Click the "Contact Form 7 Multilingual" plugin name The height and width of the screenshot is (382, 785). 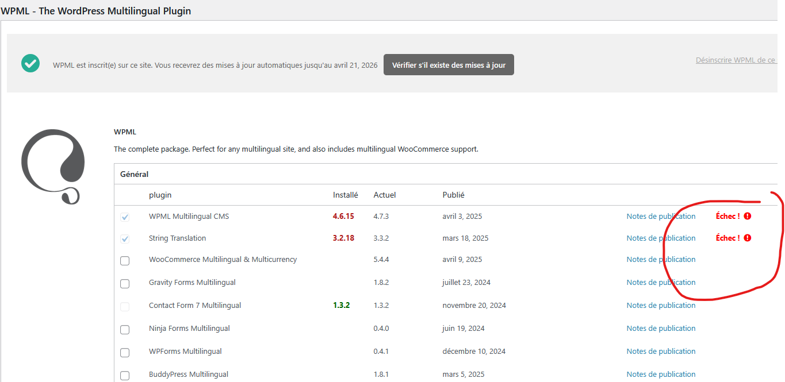(x=195, y=306)
